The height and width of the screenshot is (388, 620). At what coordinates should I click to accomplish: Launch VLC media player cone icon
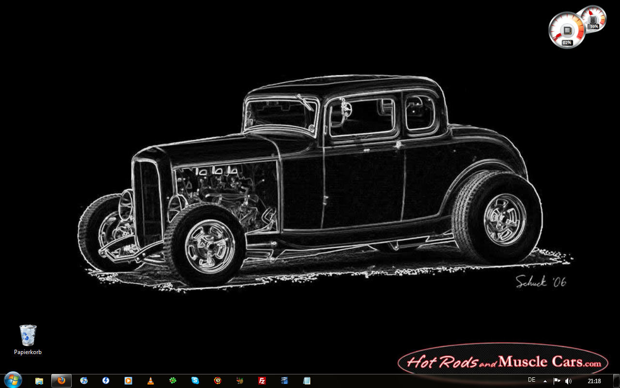click(151, 381)
